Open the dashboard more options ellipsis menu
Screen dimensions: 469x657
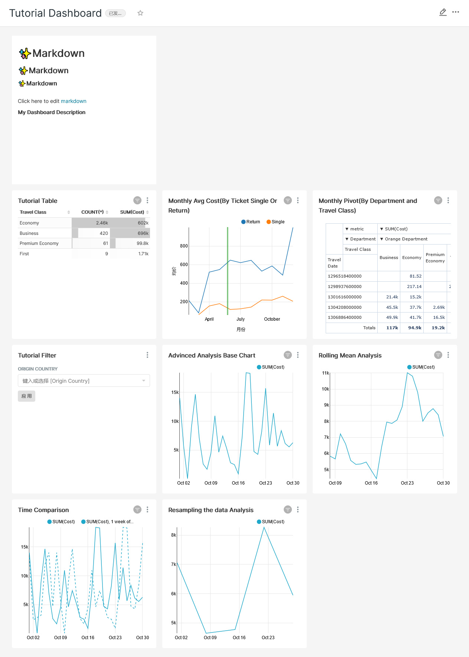(456, 12)
